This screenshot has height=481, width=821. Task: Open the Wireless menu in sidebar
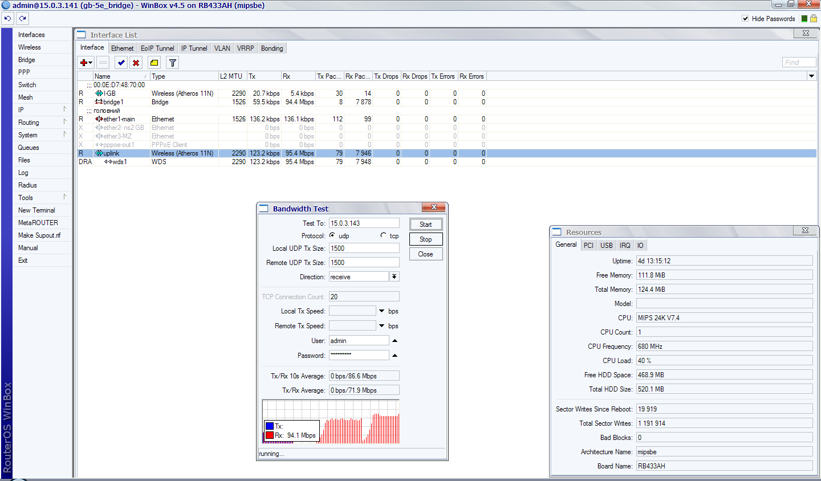pos(30,47)
